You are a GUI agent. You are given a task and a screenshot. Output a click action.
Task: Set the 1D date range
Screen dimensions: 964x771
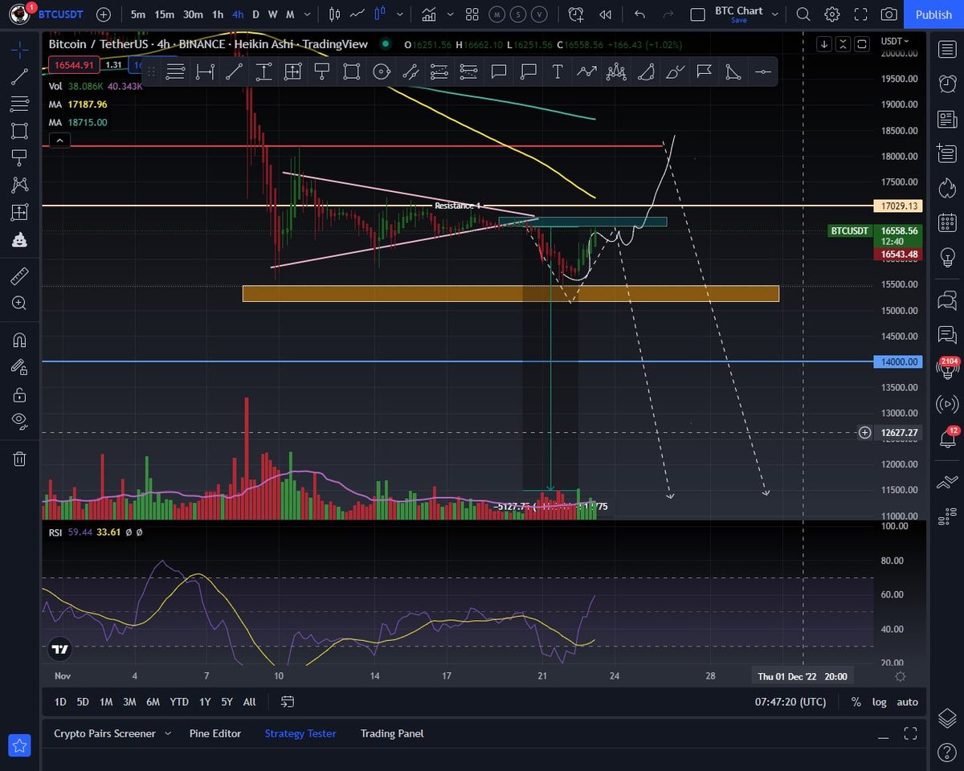(60, 702)
